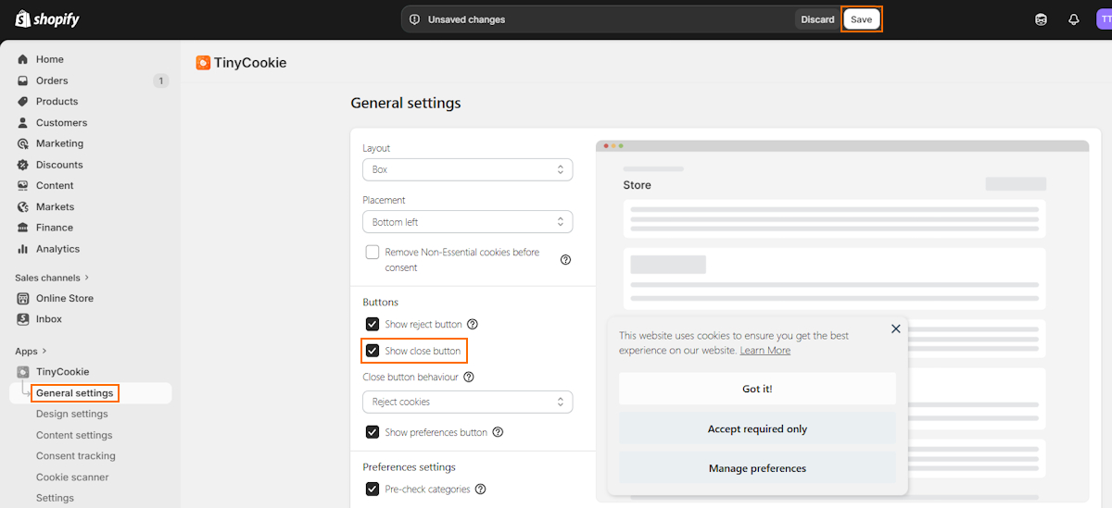Click the Inbox label in sidebar
Viewport: 1112px width, 508px height.
point(49,319)
